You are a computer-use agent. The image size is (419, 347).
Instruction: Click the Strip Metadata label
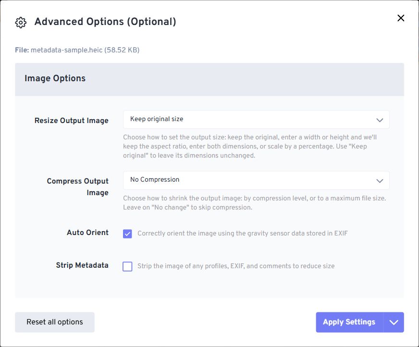(82, 265)
